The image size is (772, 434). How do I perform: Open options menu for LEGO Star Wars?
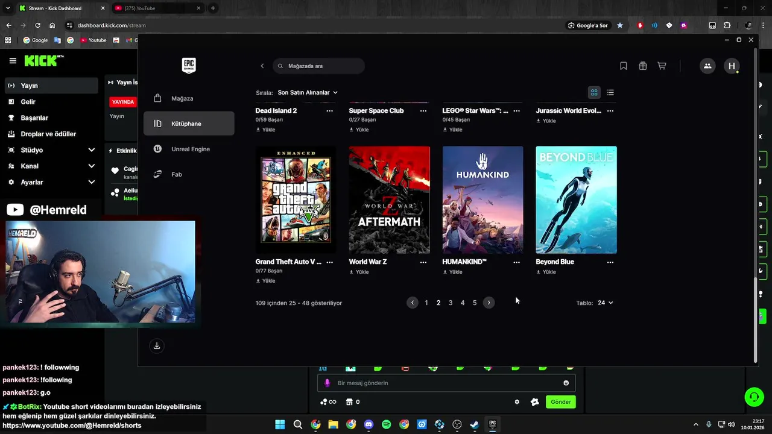(516, 111)
